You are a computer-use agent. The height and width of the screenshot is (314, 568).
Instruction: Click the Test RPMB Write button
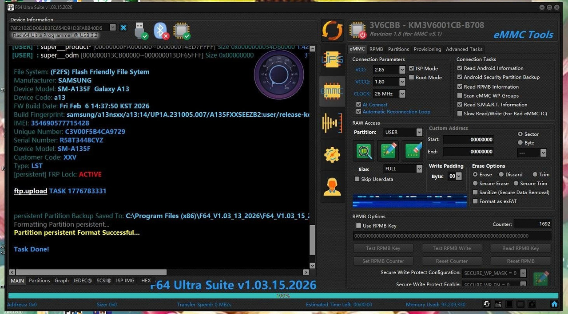[452, 248]
